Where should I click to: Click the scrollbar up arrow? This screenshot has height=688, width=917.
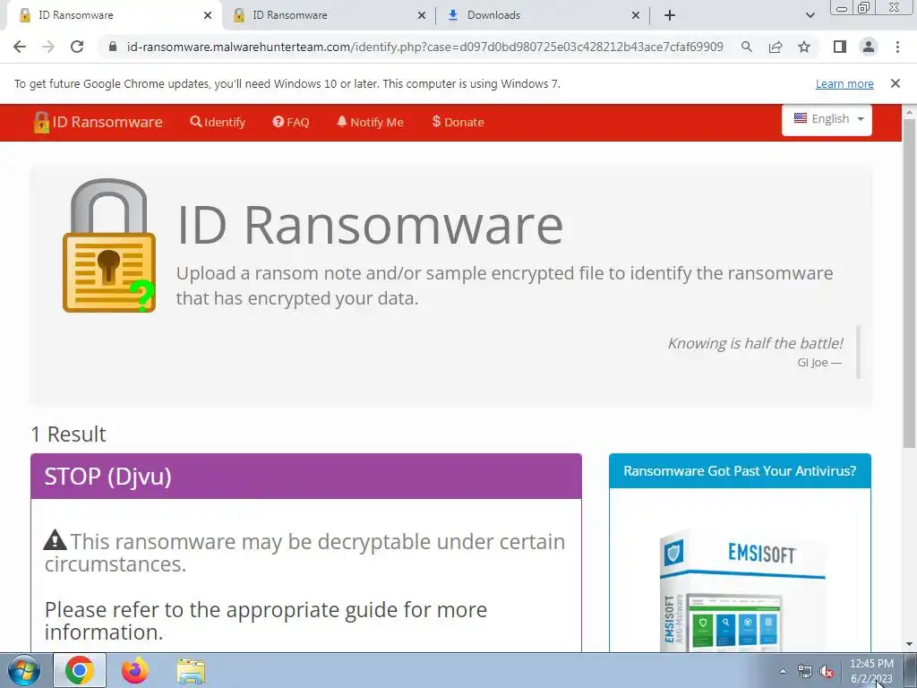click(910, 111)
